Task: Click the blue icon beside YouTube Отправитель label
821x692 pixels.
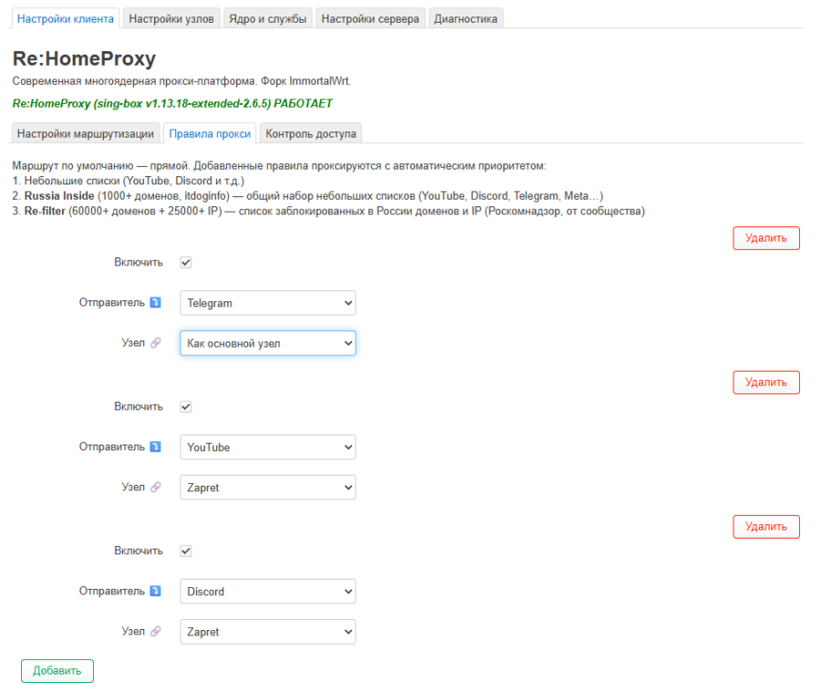Action: coord(155,446)
